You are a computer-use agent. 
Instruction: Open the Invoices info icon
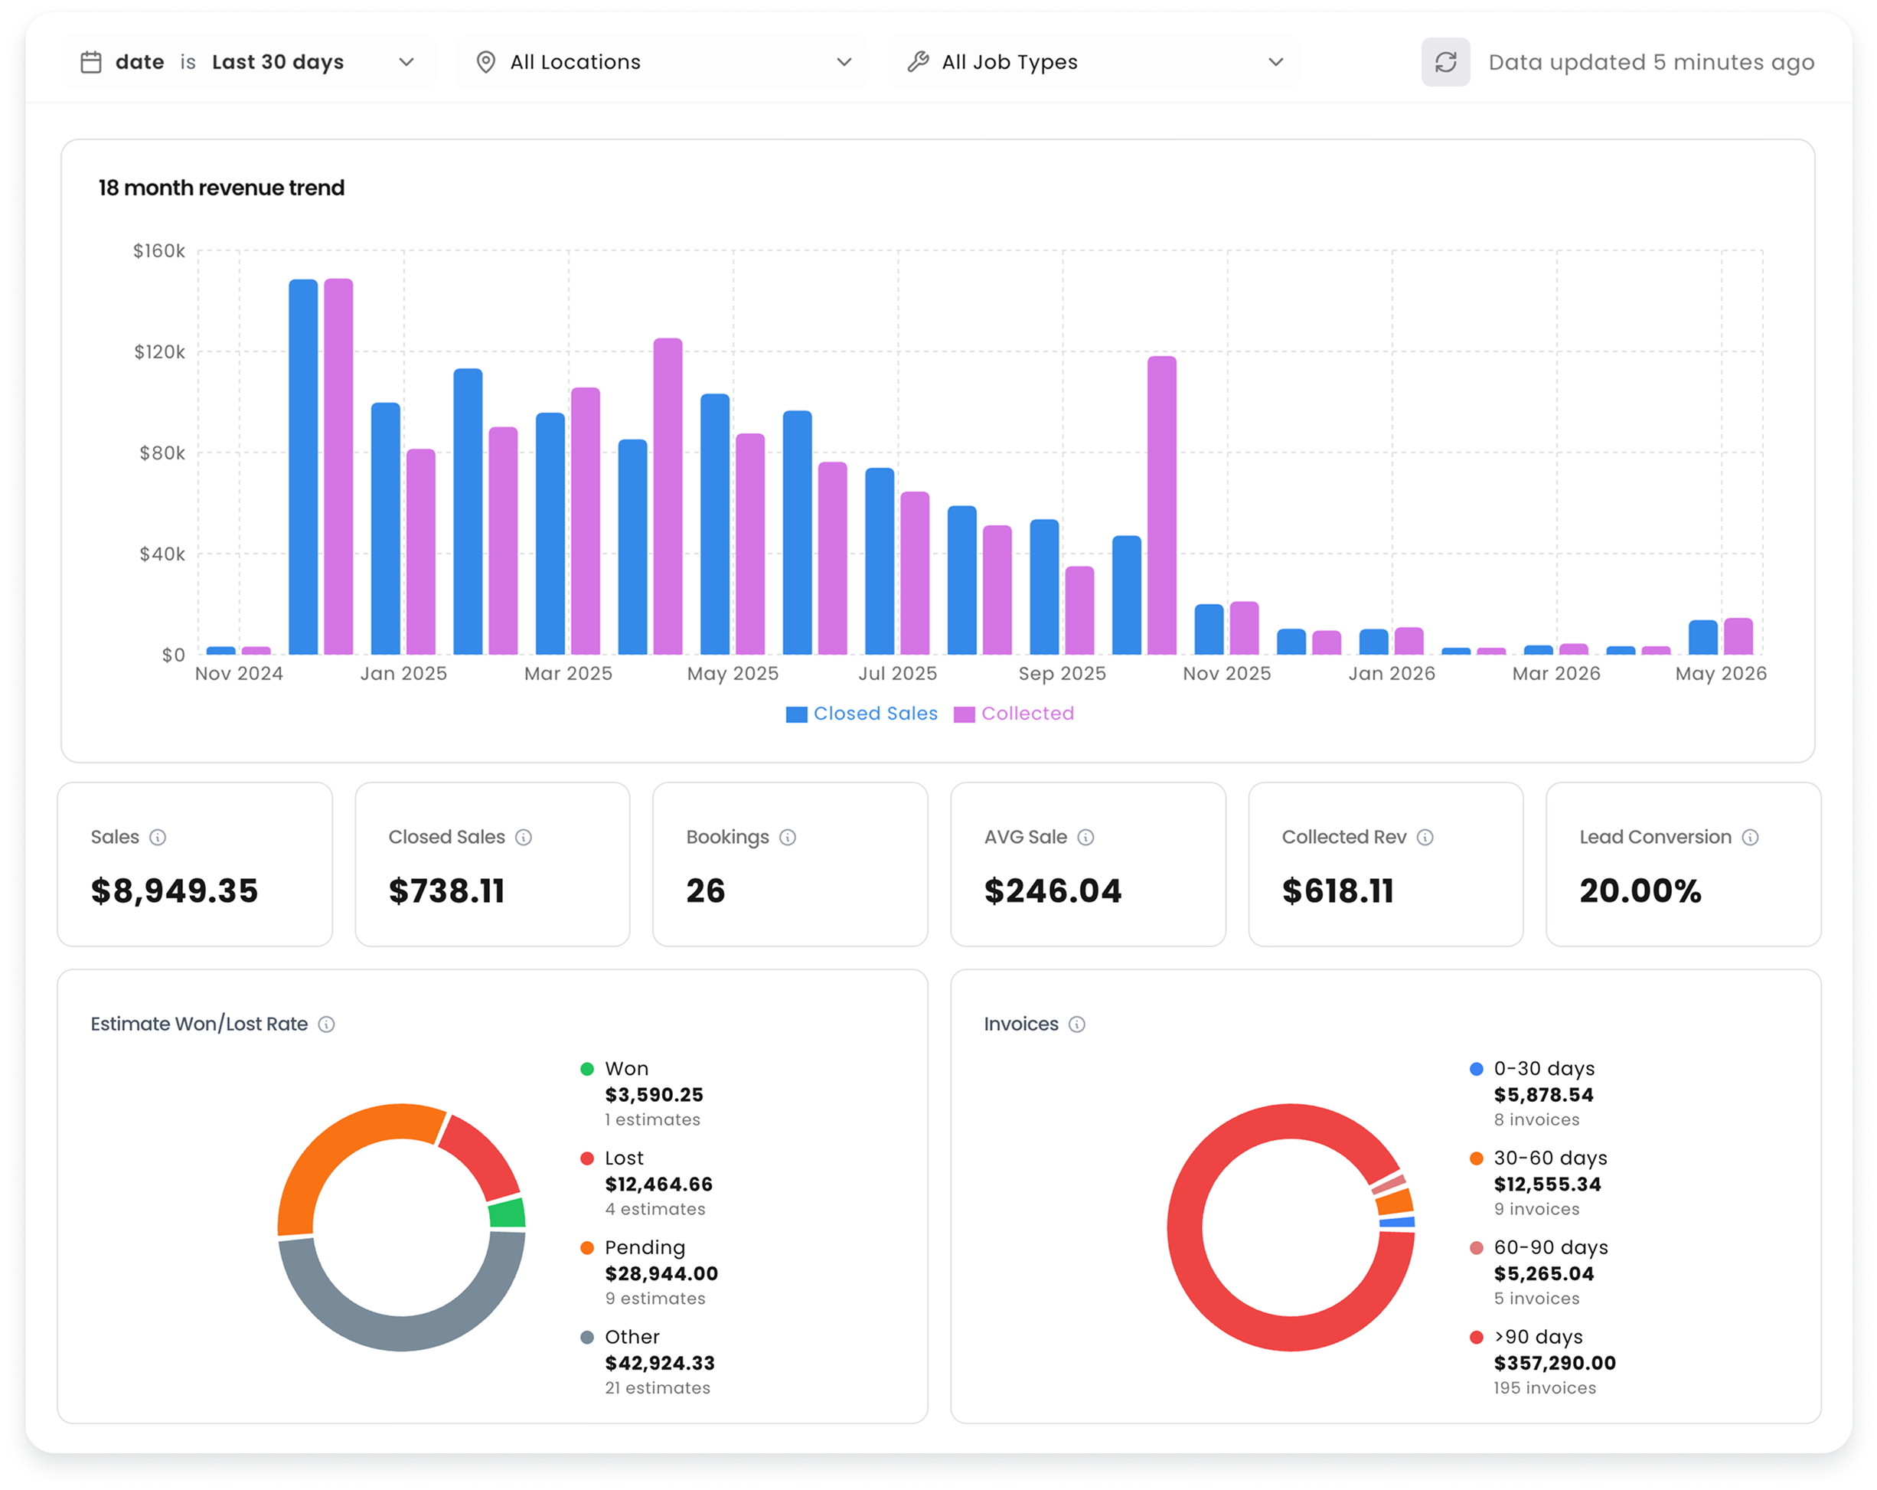pyautogui.click(x=1077, y=1024)
